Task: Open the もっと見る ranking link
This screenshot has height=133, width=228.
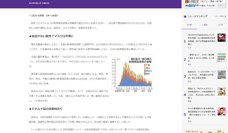Action: [221, 16]
